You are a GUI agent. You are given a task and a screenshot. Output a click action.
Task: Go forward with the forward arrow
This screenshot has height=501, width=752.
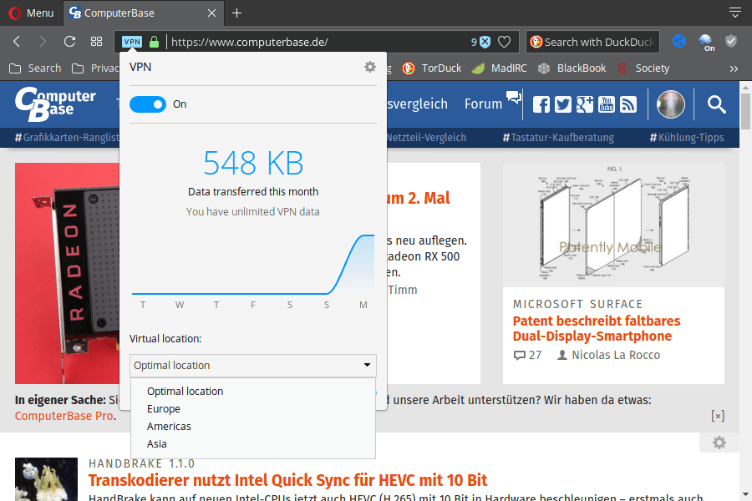coord(43,42)
